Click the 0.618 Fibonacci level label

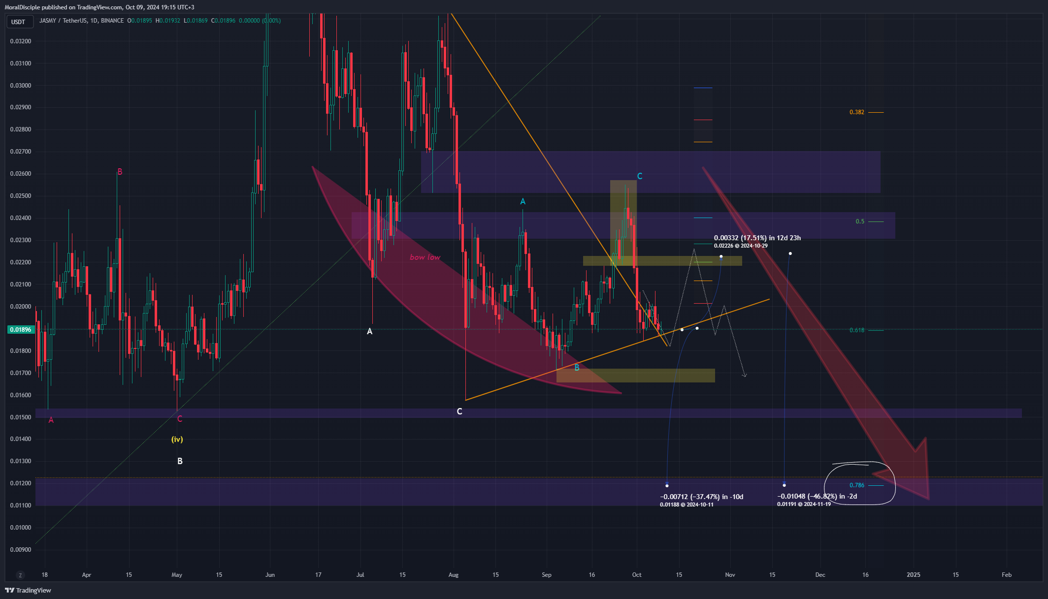pyautogui.click(x=857, y=330)
